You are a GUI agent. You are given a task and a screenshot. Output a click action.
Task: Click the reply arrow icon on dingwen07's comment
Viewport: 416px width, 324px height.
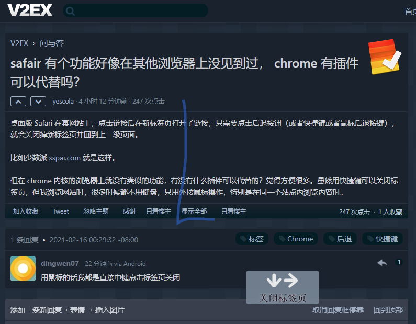pos(382,263)
